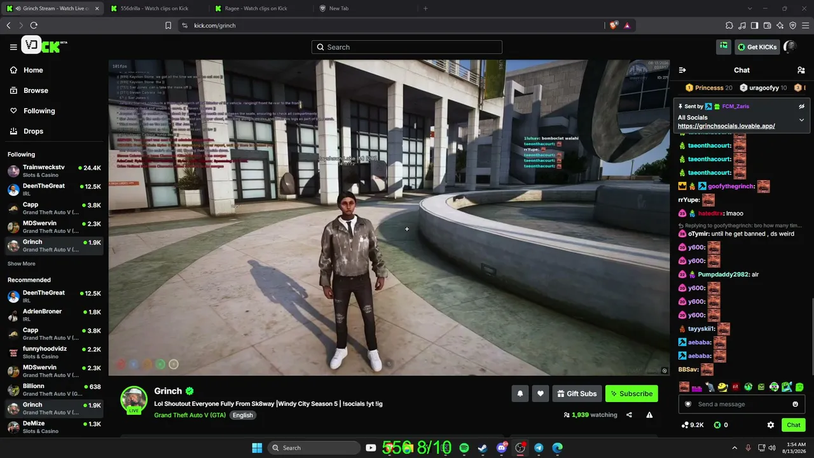Open funnyhoodvidz recommended channel
Image resolution: width=814 pixels, height=458 pixels.
pyautogui.click(x=54, y=352)
